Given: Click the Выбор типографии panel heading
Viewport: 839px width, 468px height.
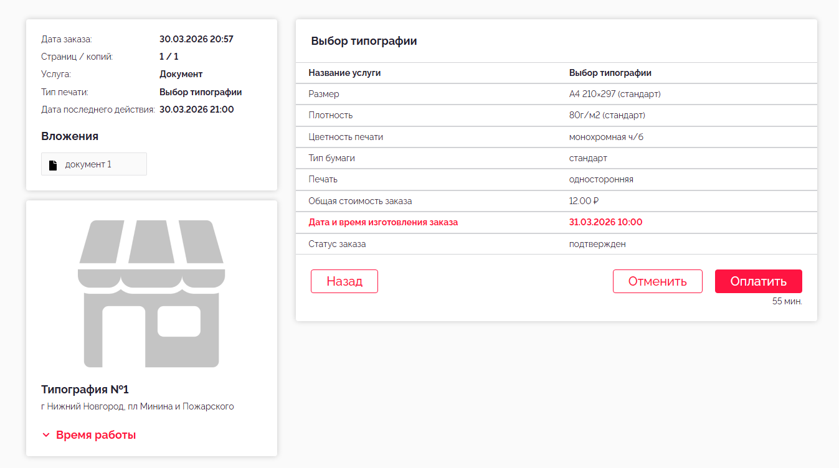Looking at the screenshot, I should [364, 41].
